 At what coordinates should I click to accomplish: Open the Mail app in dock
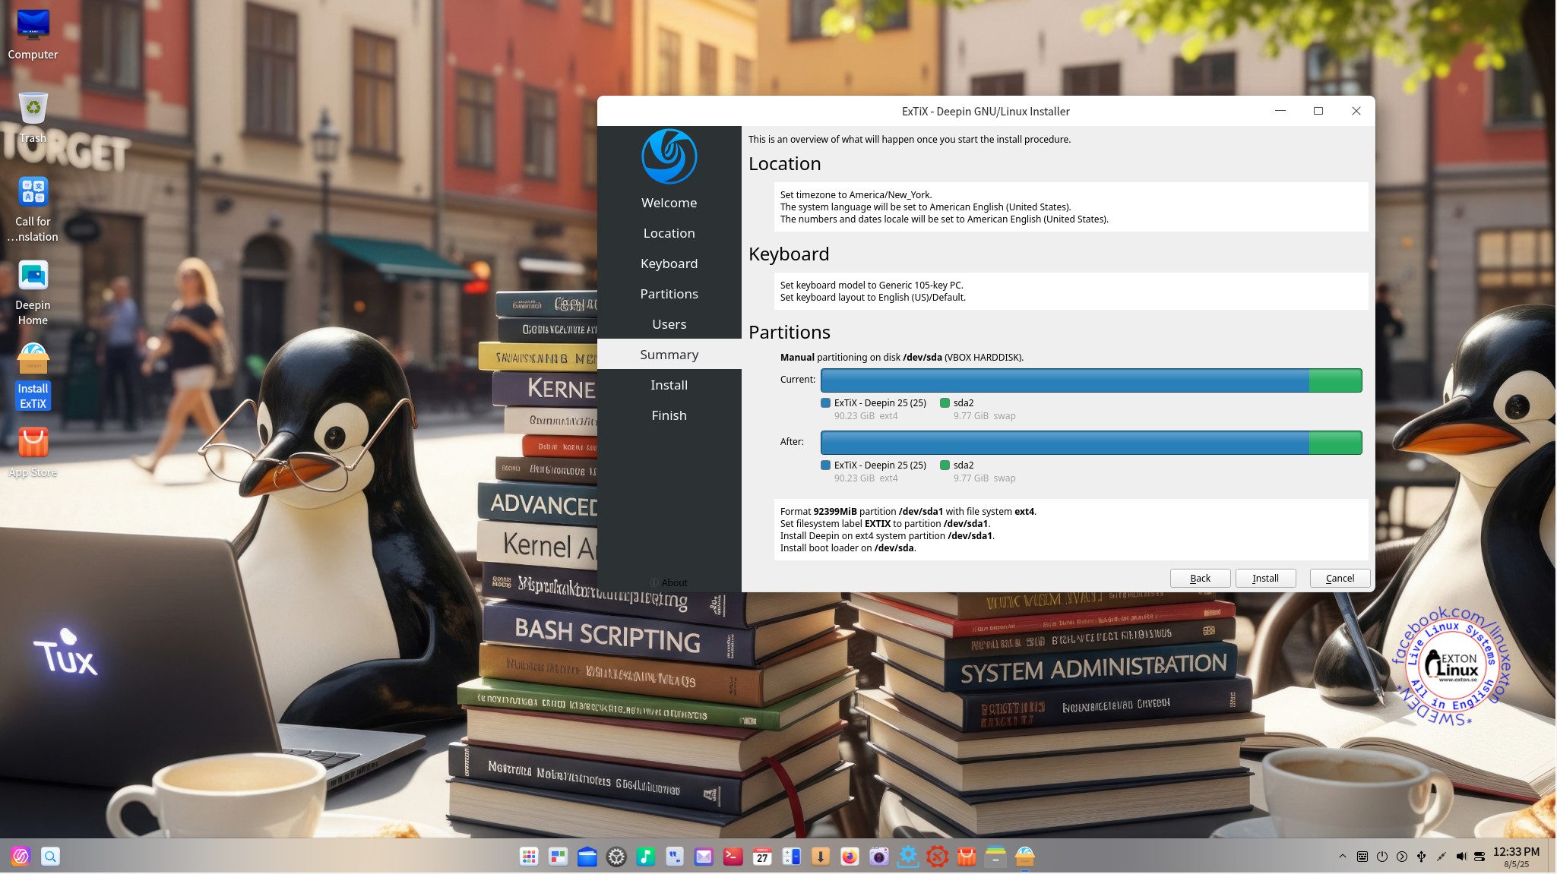click(x=704, y=857)
